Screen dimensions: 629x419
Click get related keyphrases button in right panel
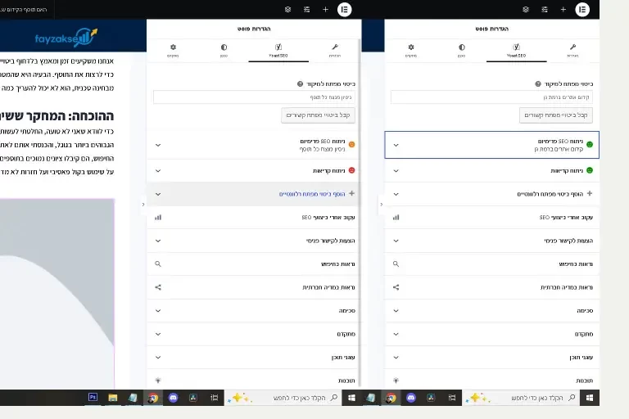coord(556,115)
